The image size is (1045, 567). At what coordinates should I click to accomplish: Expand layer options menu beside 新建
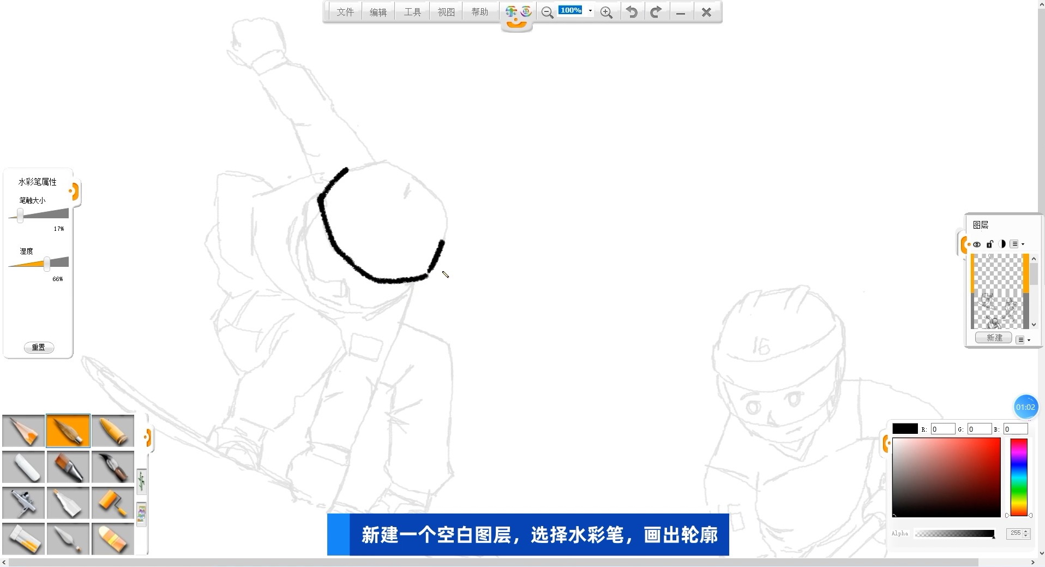coord(1023,339)
